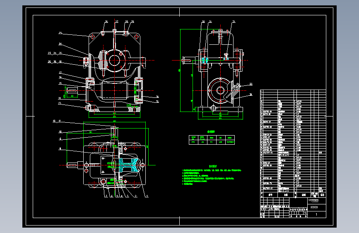The image size is (359, 233).
Task: Click balloon number 32 above side view
Action: 234,22
